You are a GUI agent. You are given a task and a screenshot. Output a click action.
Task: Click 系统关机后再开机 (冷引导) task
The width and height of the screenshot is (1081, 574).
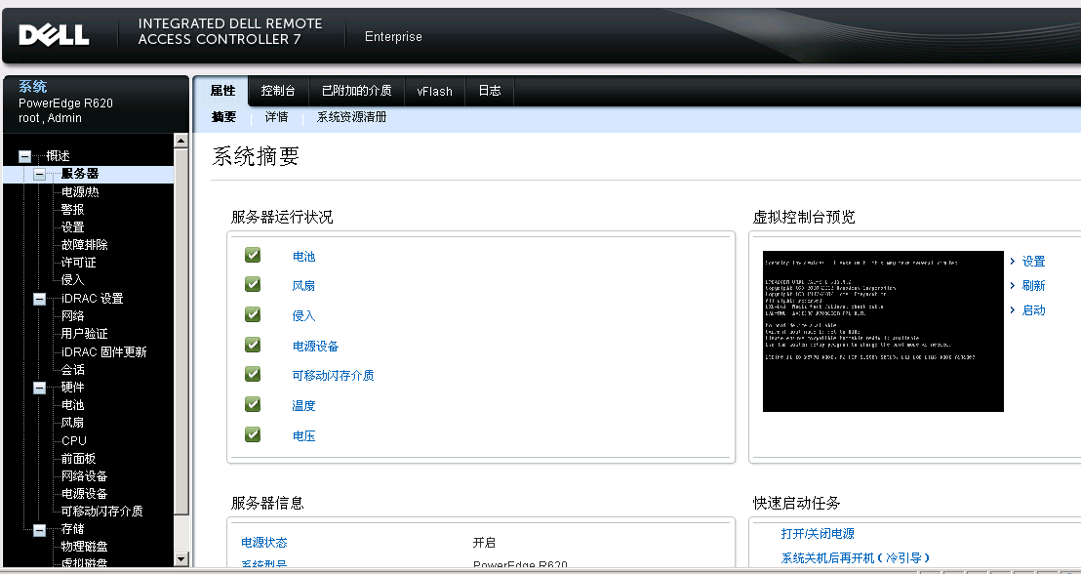pyautogui.click(x=856, y=557)
